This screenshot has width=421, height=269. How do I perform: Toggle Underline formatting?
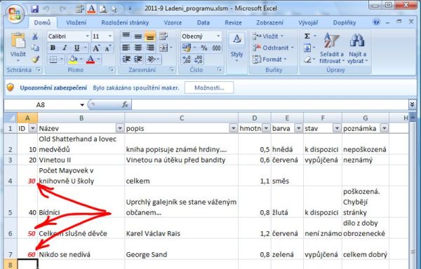pyautogui.click(x=76, y=48)
